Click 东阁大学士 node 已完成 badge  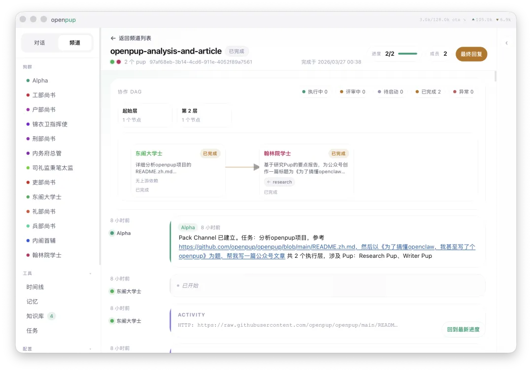click(x=210, y=154)
